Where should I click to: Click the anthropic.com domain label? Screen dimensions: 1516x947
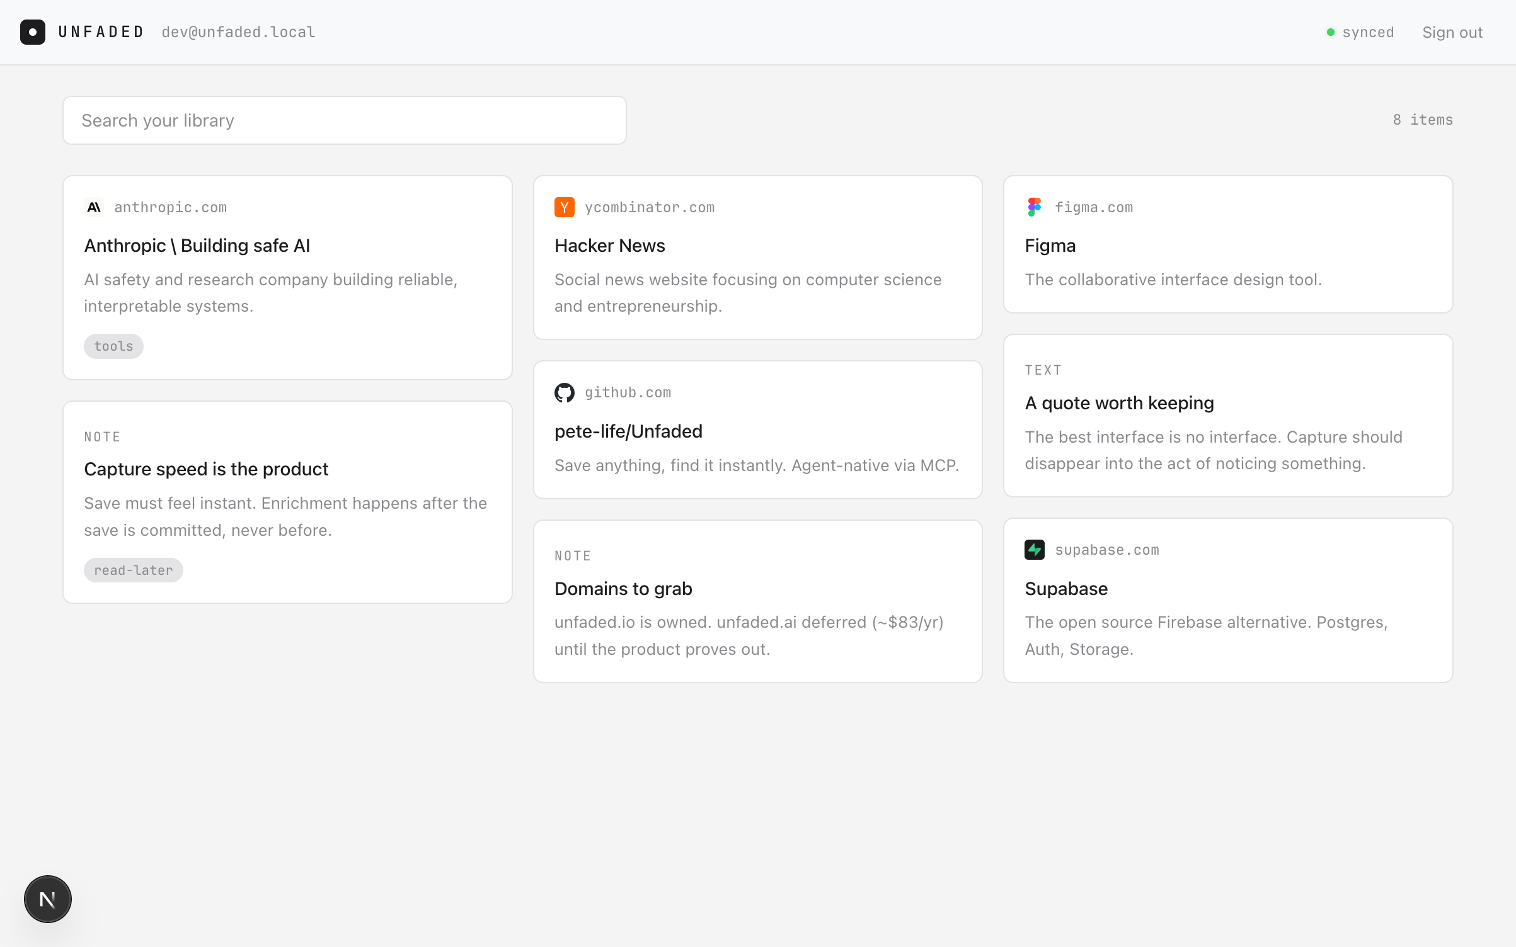coord(170,207)
